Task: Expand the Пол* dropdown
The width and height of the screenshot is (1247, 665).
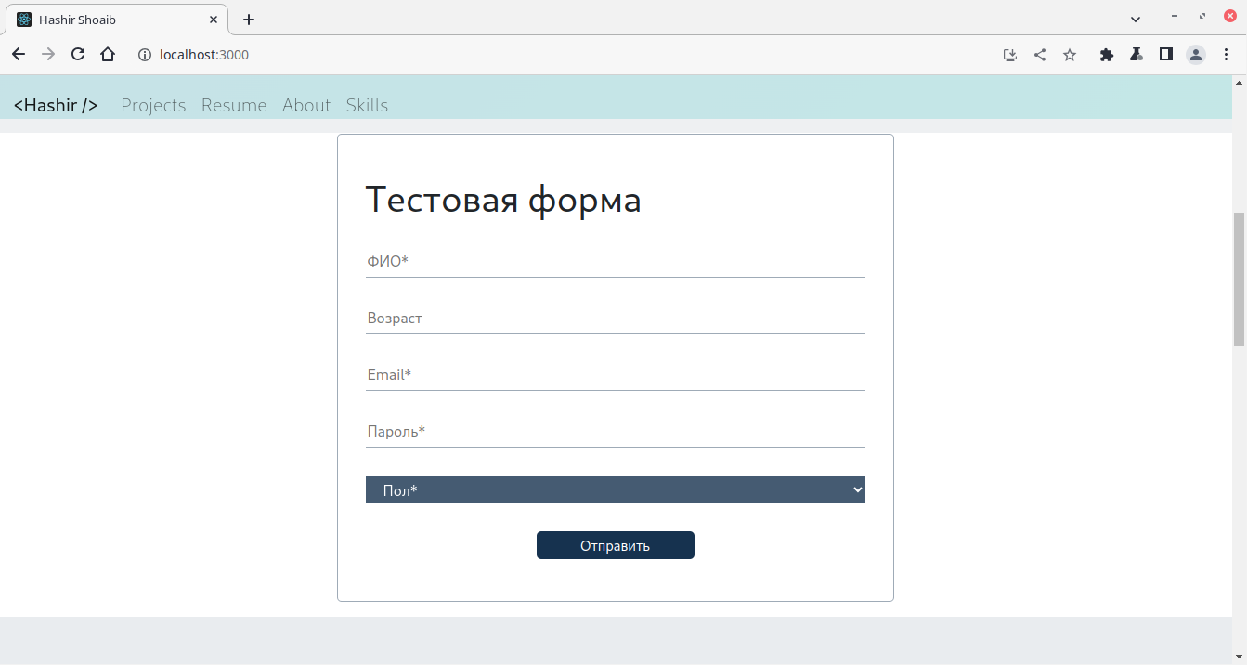Action: (616, 489)
